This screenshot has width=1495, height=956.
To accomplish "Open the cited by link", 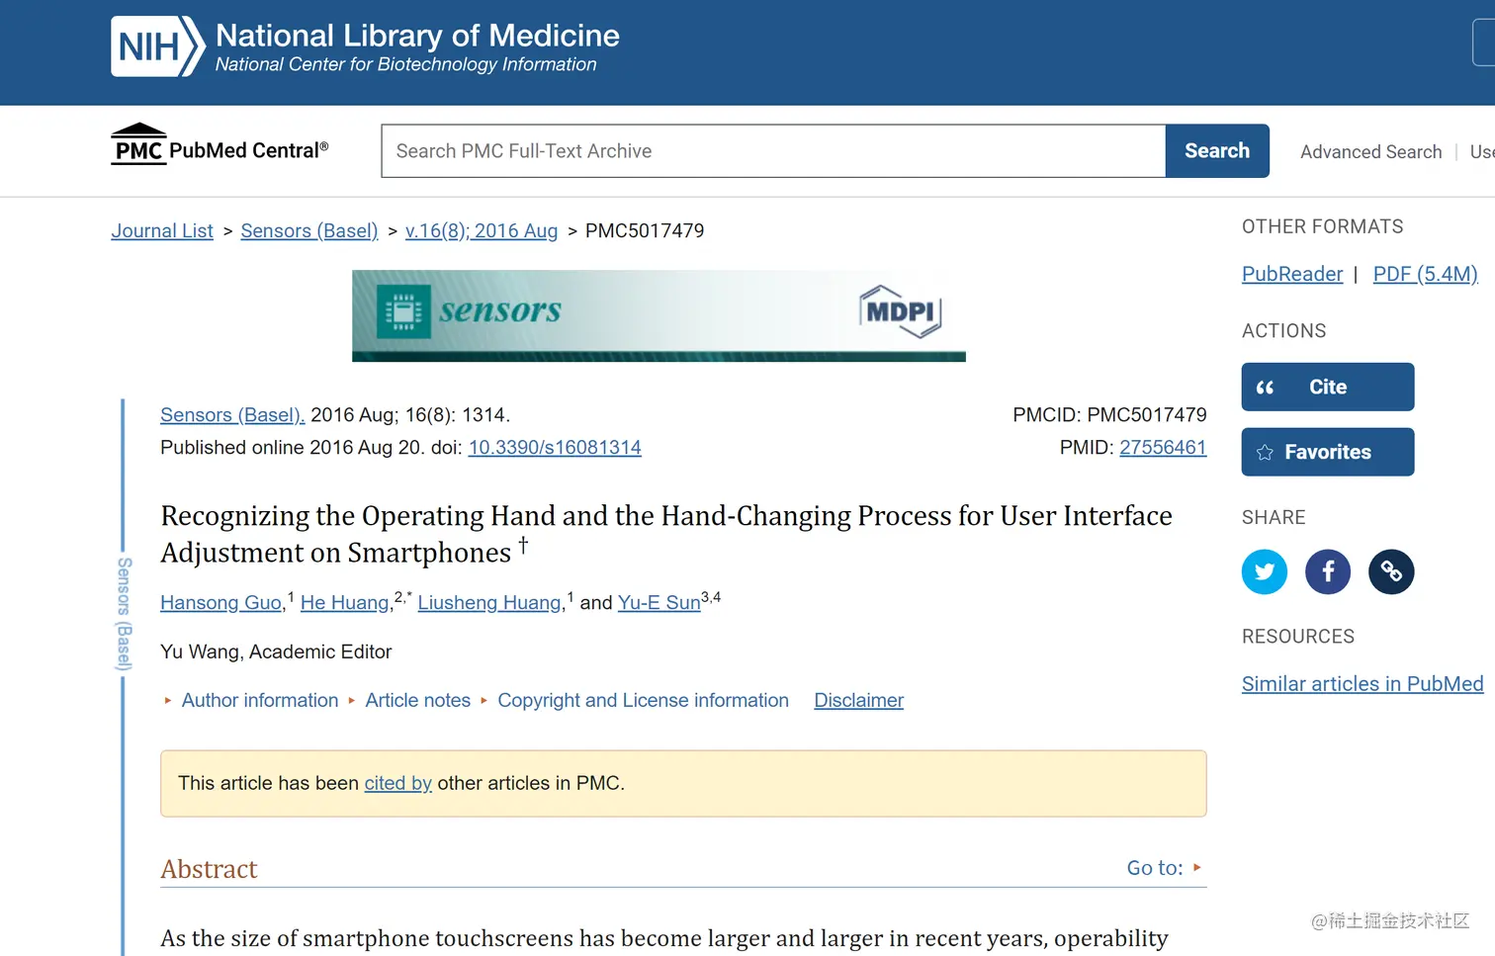I will click(397, 783).
